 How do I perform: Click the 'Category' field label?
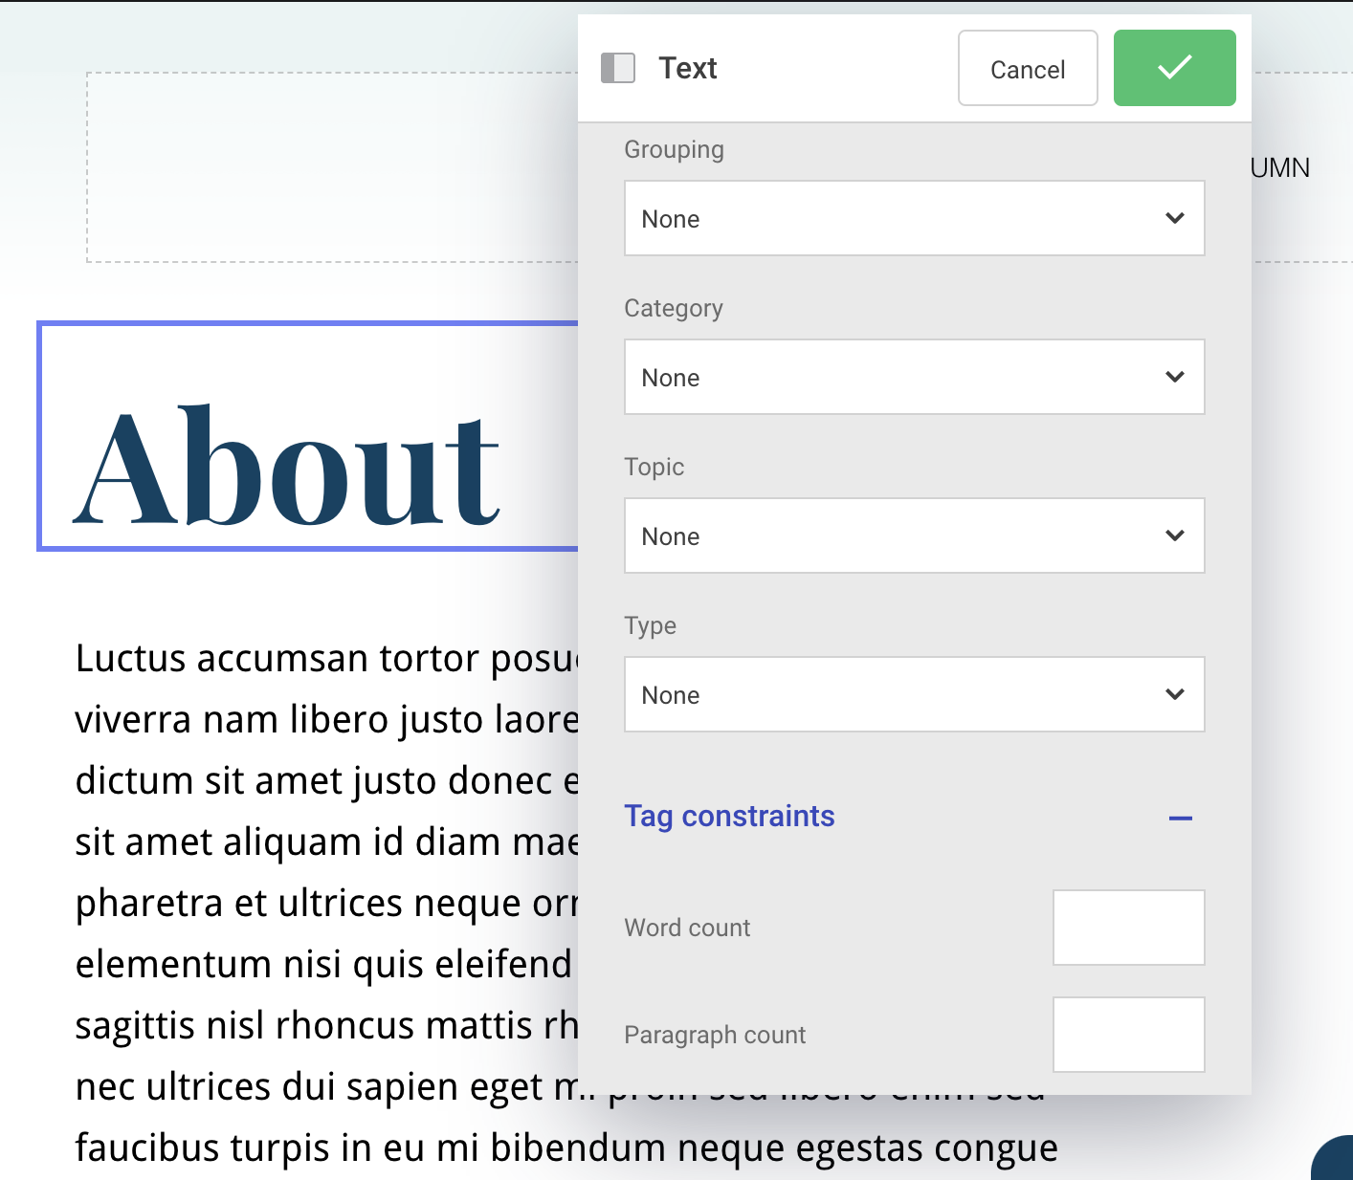(674, 308)
